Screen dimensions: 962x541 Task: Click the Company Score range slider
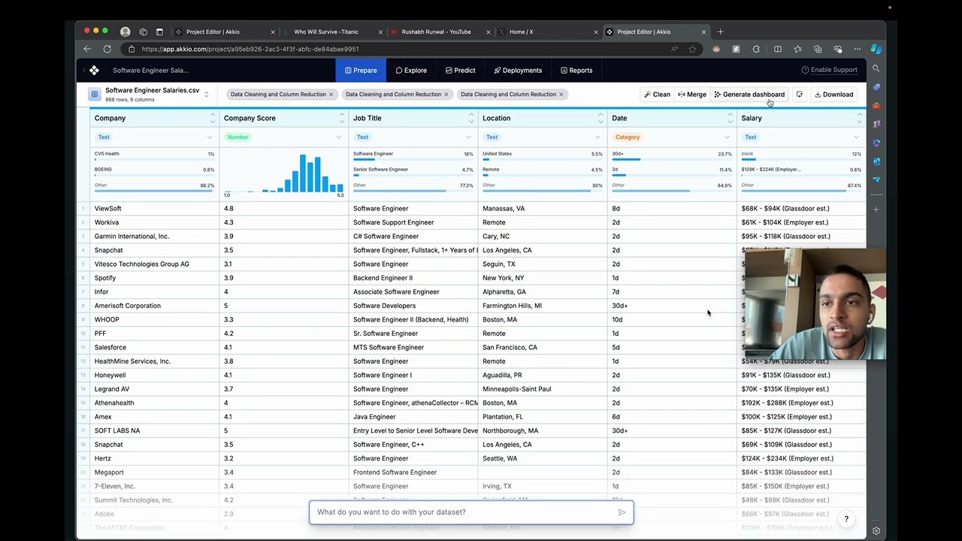tap(284, 195)
